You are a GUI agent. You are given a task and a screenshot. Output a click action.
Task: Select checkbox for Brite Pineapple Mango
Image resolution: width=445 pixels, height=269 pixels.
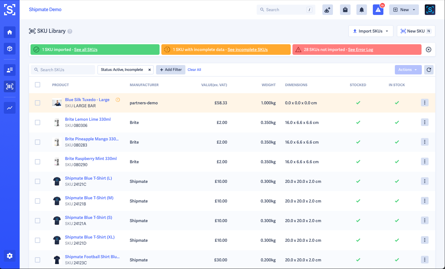coord(38,142)
